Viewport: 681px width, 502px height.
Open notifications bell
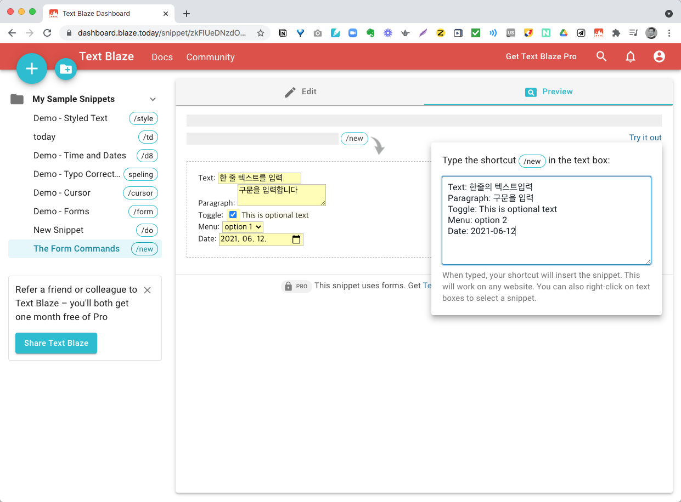click(x=631, y=56)
